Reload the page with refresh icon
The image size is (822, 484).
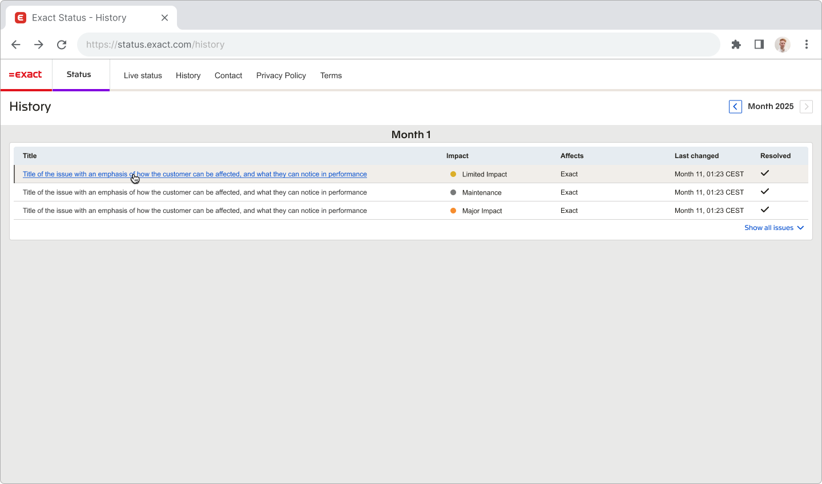pos(62,45)
